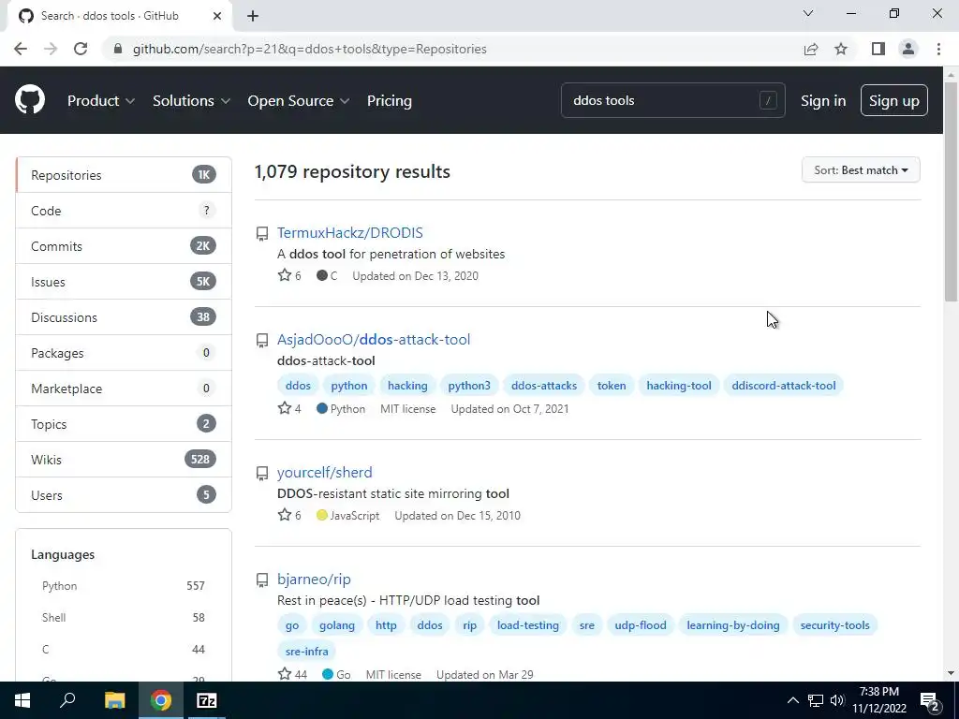Click the volume speaker tray icon
Image resolution: width=959 pixels, height=719 pixels.
pos(836,700)
